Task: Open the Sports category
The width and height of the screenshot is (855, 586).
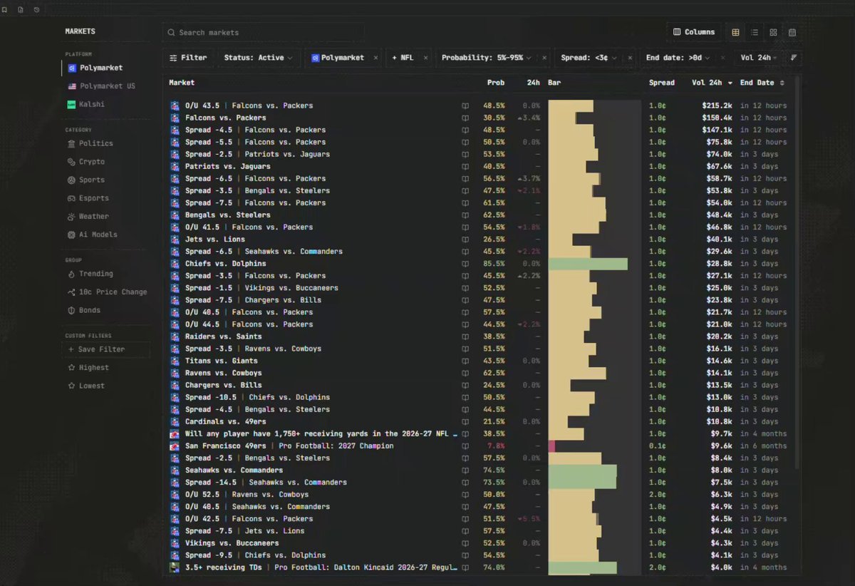Action: pos(86,180)
